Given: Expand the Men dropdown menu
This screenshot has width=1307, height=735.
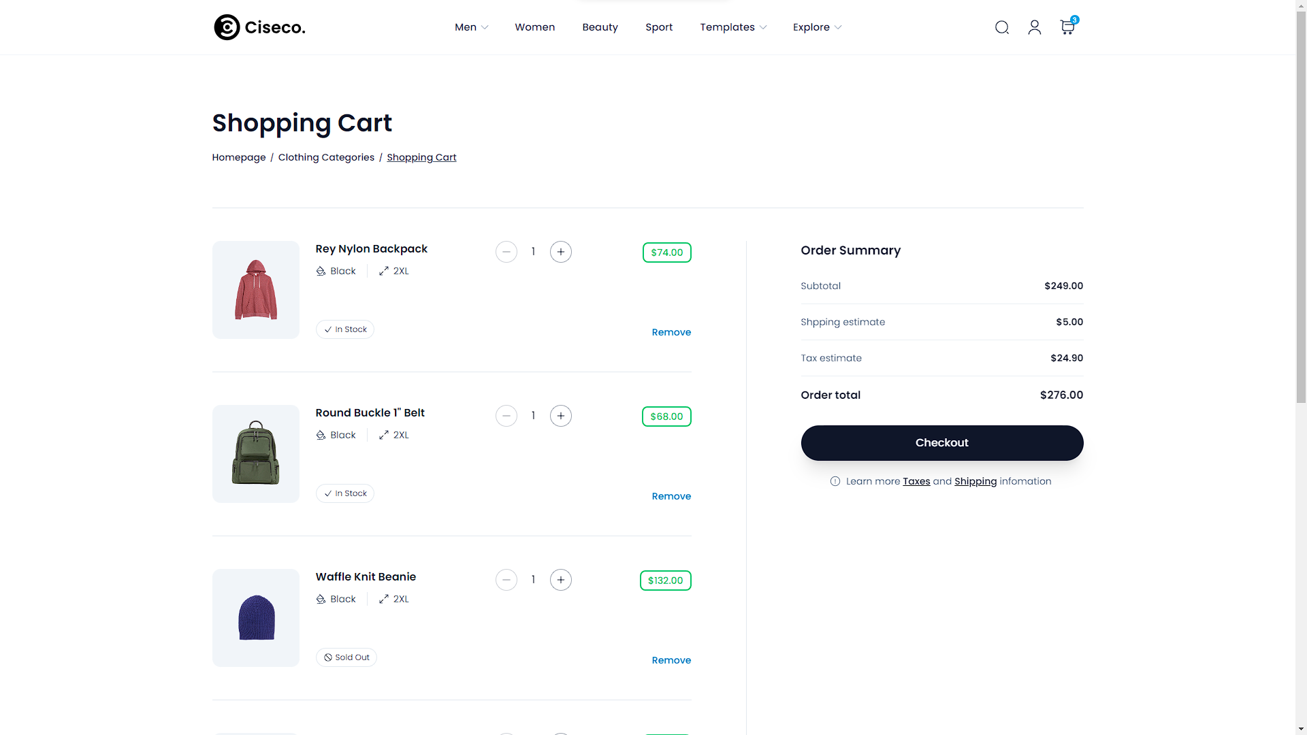Looking at the screenshot, I should coord(471,27).
